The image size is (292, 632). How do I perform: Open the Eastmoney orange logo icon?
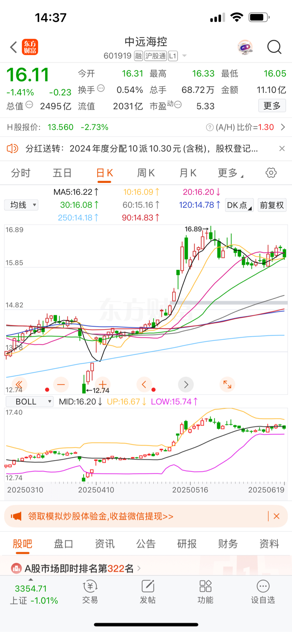coord(30,47)
